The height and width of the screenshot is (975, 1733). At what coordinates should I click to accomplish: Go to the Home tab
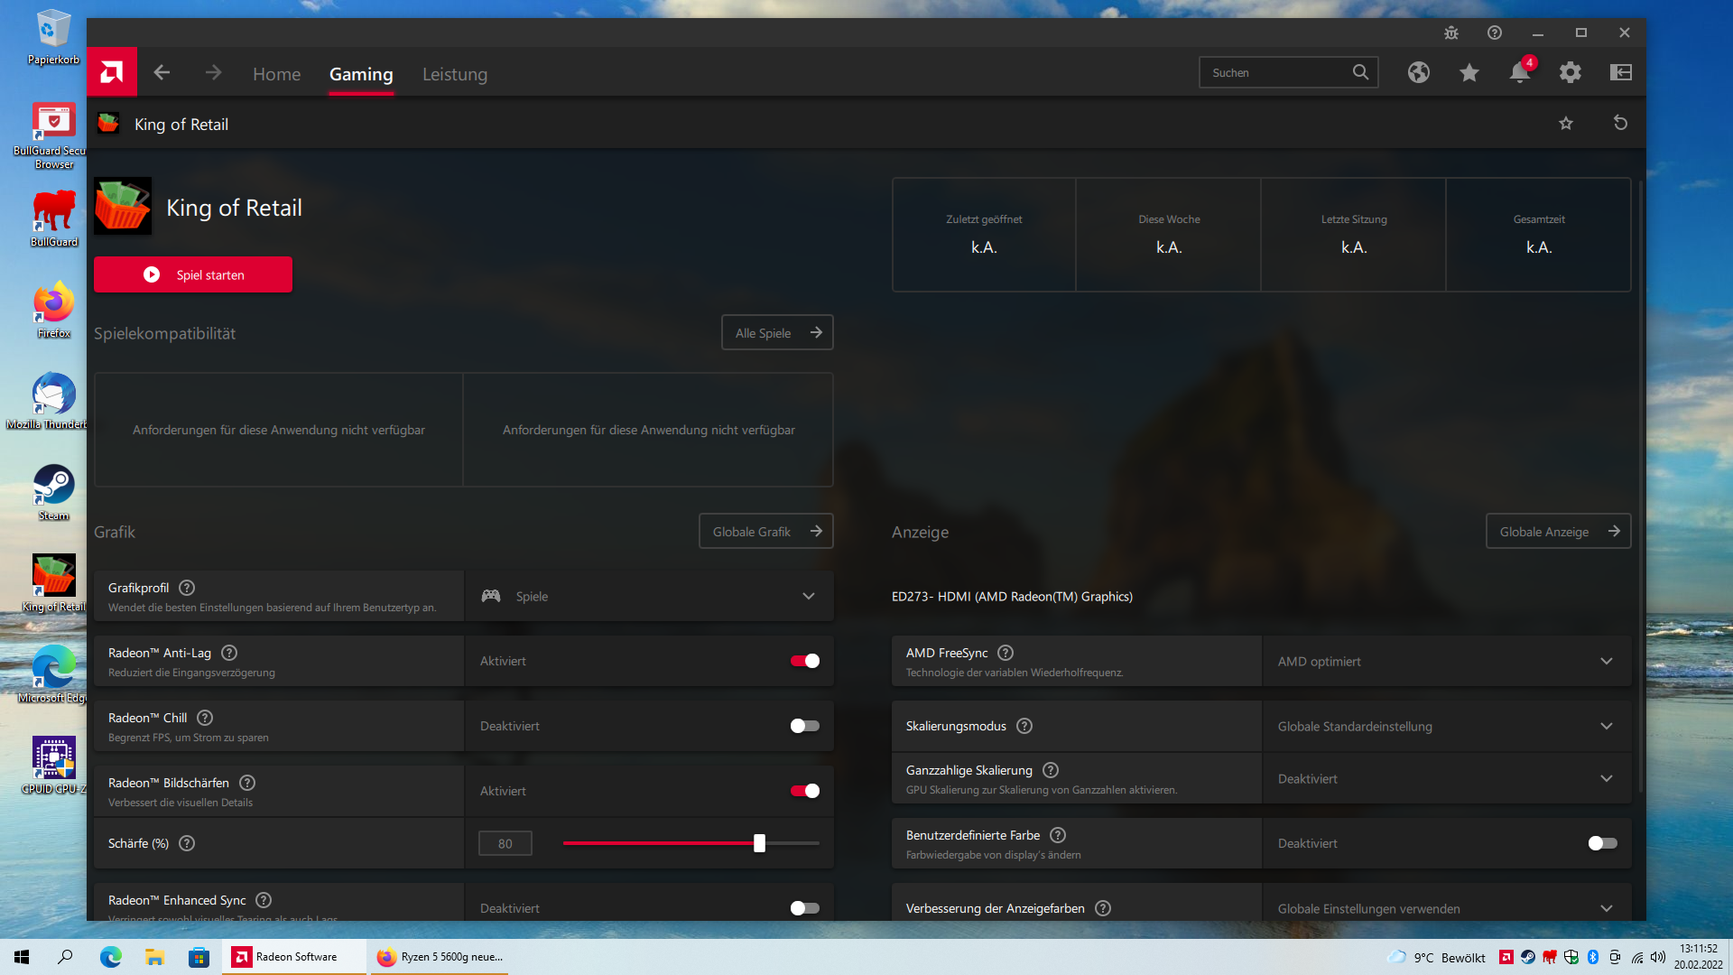pyautogui.click(x=276, y=74)
